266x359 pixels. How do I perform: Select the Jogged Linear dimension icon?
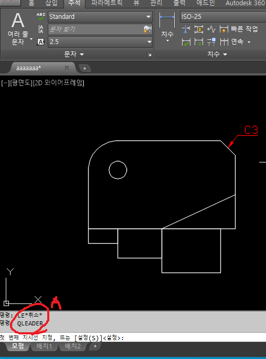[x=211, y=29]
